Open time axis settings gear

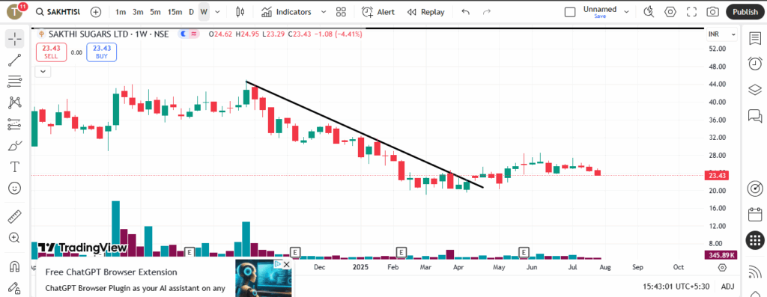(x=723, y=267)
